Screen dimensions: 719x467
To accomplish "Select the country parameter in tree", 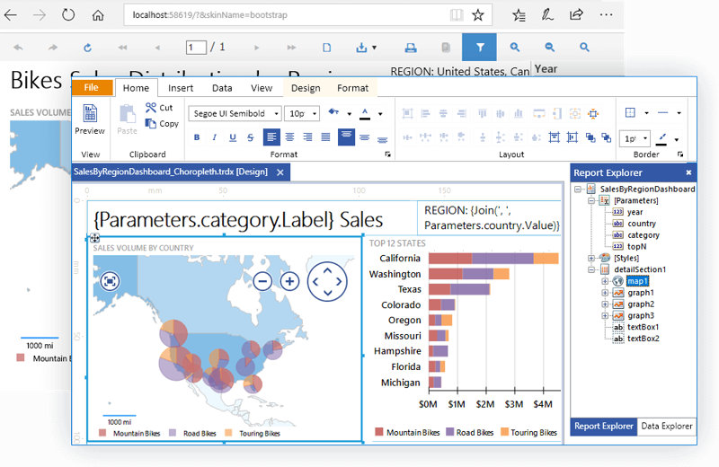I will tap(642, 224).
